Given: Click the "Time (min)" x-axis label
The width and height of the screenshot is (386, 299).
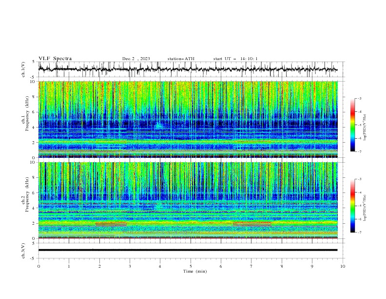Looking at the screenshot, I should pos(195,271).
